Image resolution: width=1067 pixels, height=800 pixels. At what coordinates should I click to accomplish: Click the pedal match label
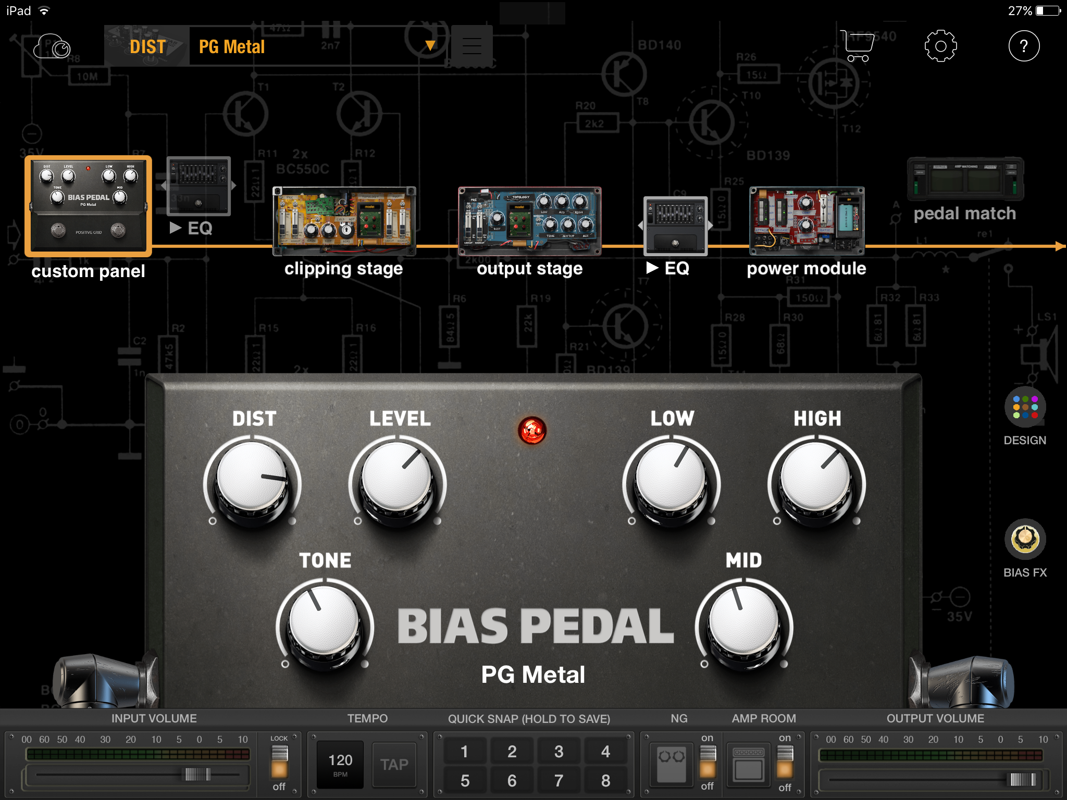click(965, 214)
